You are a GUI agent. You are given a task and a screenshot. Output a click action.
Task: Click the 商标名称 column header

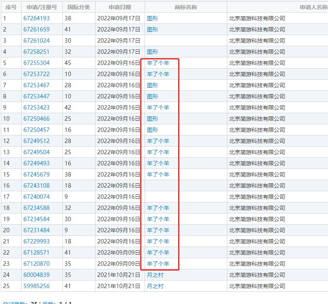coord(186,7)
